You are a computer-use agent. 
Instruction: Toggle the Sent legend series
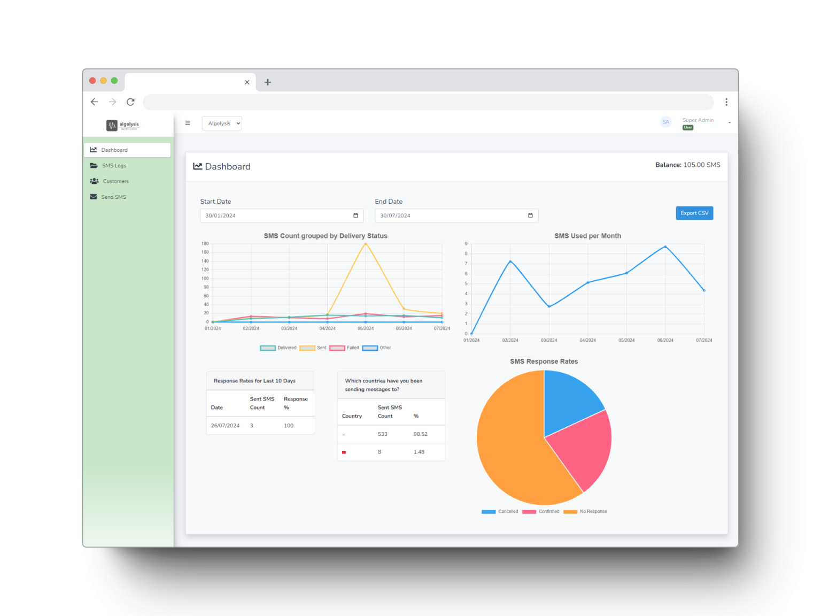(313, 348)
